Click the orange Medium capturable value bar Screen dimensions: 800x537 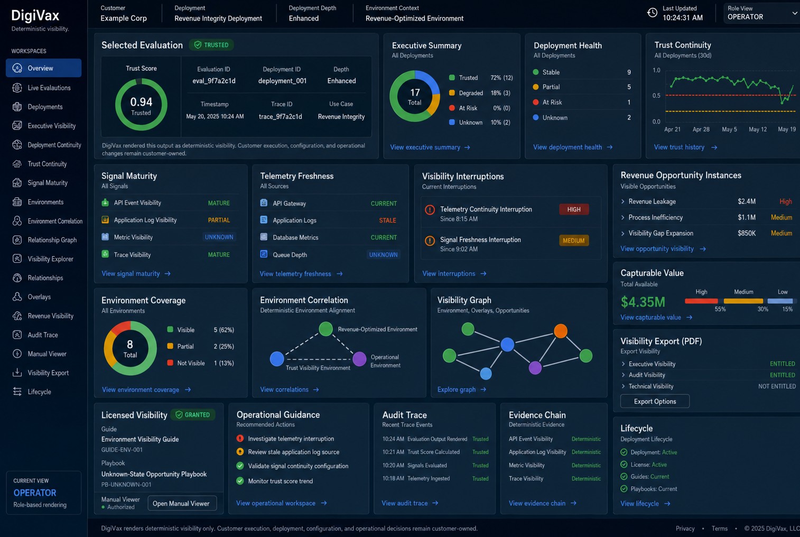point(743,301)
